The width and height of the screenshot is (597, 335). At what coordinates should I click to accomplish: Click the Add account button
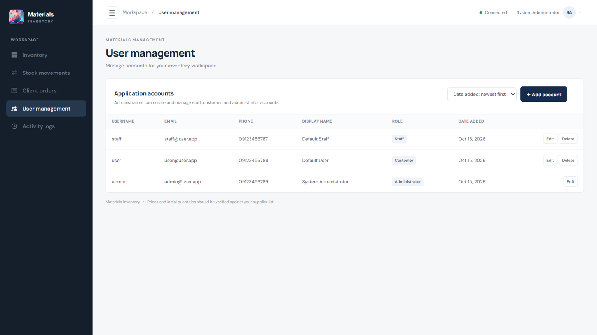click(544, 94)
